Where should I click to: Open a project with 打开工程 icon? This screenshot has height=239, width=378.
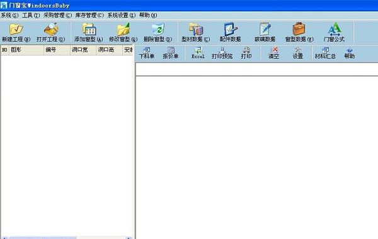click(51, 32)
